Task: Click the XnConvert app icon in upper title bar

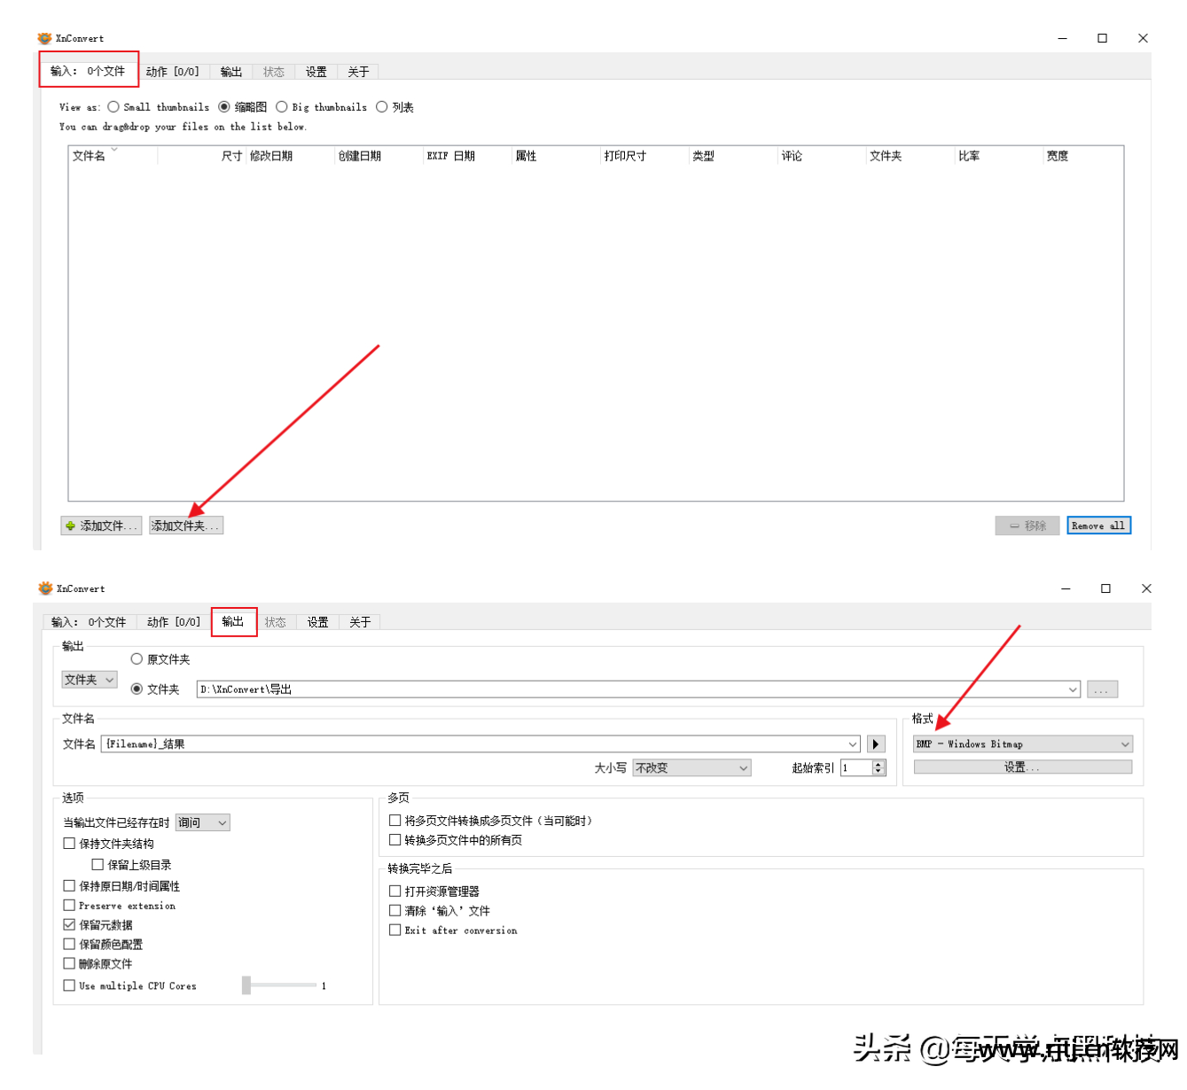Action: [44, 38]
